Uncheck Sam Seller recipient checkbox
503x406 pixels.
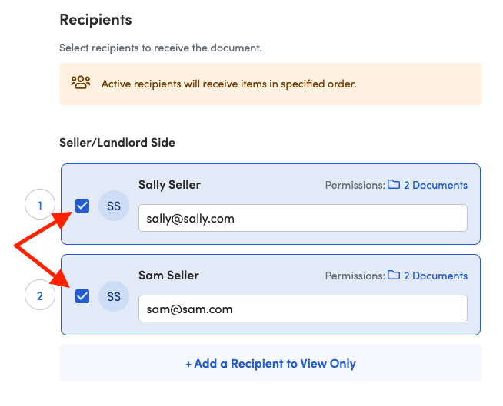82,296
